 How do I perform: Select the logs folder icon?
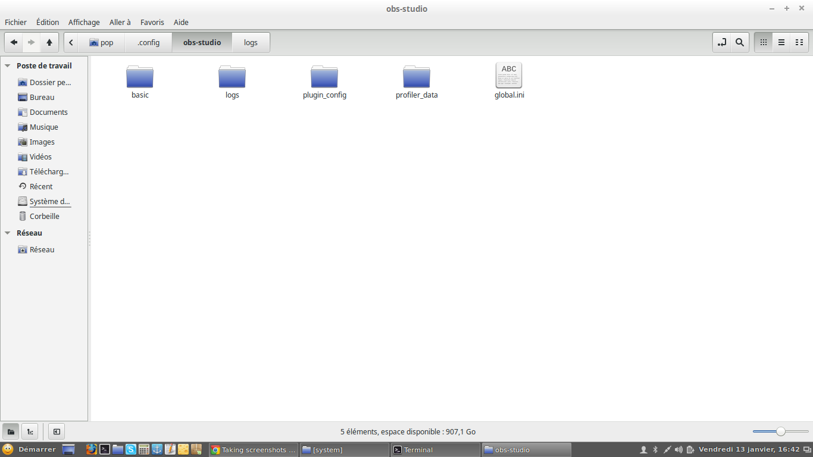[232, 77]
